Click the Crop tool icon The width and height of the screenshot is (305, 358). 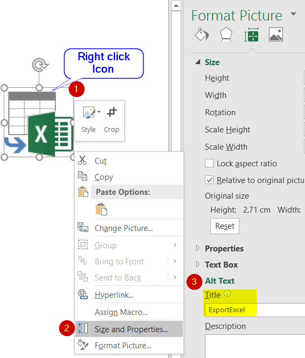112,113
